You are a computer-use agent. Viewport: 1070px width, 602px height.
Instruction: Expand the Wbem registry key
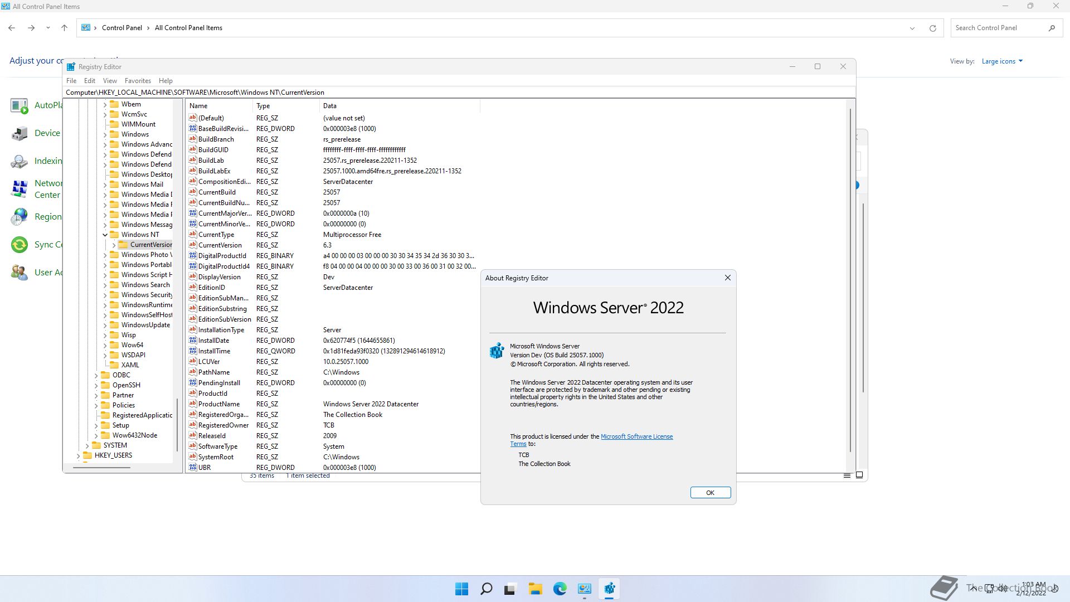point(105,104)
